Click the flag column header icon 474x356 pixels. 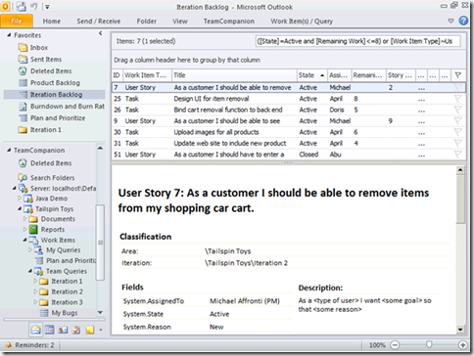coord(458,75)
